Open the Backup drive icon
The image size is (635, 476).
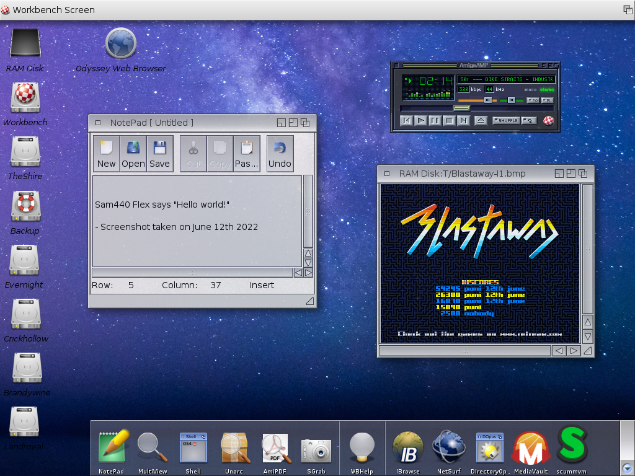coord(25,206)
